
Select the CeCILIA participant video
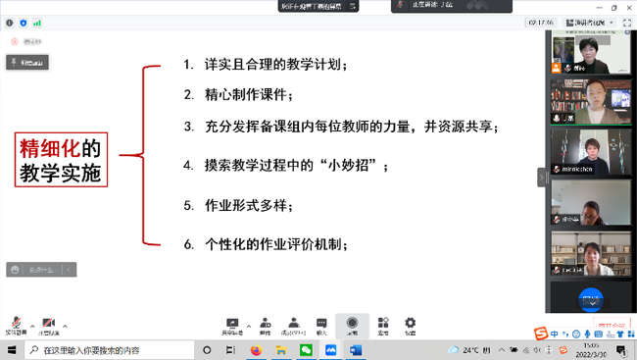pyautogui.click(x=591, y=253)
